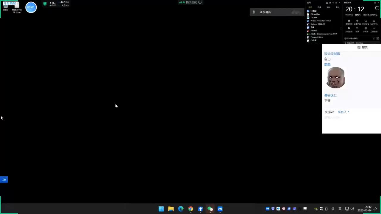Open File Explorer from the taskbar

click(171, 209)
